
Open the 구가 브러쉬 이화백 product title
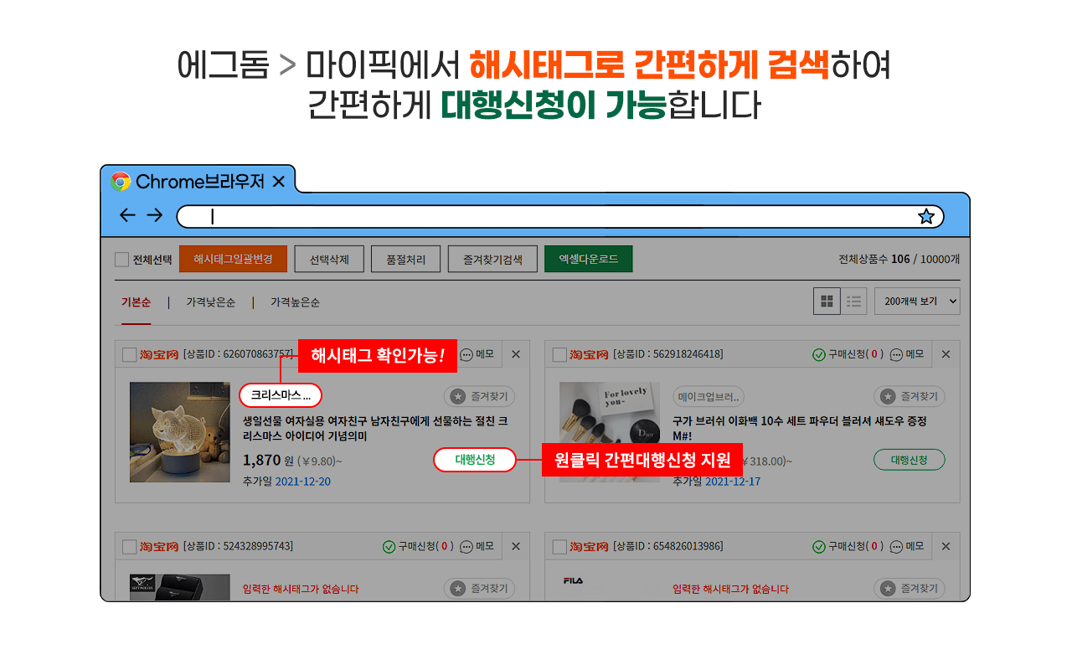pyautogui.click(x=799, y=429)
